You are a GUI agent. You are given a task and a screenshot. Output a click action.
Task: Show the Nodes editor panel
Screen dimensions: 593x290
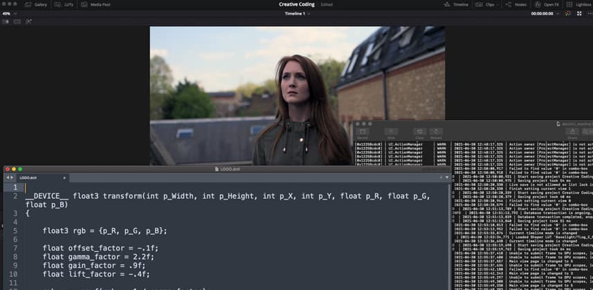pyautogui.click(x=516, y=5)
